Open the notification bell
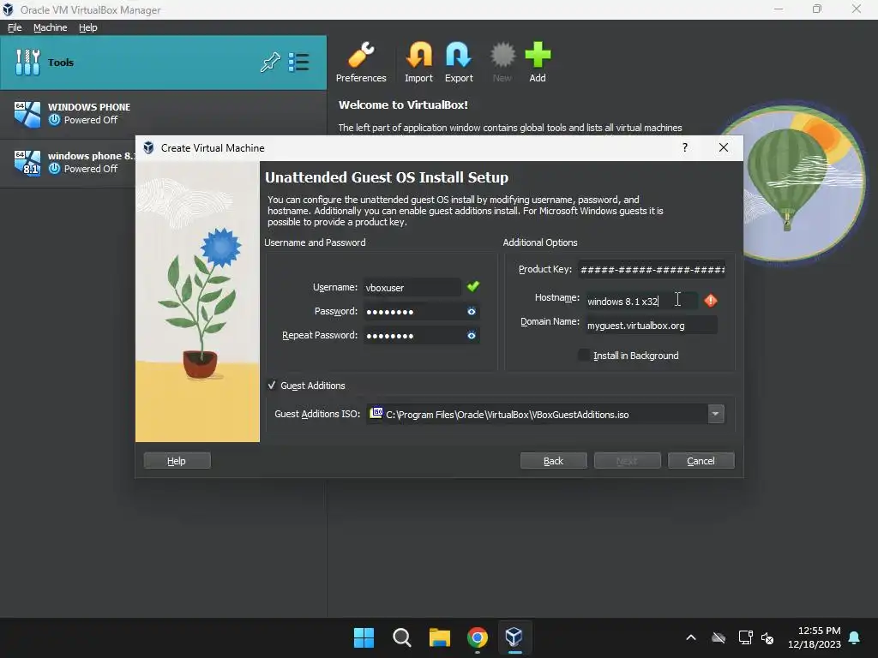The width and height of the screenshot is (878, 658). tap(855, 637)
